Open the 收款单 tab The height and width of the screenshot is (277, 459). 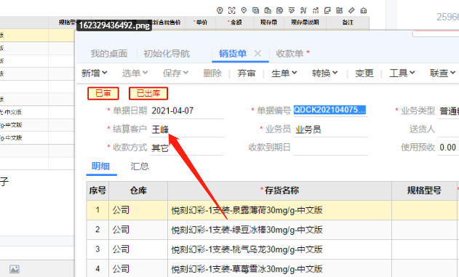click(x=290, y=54)
